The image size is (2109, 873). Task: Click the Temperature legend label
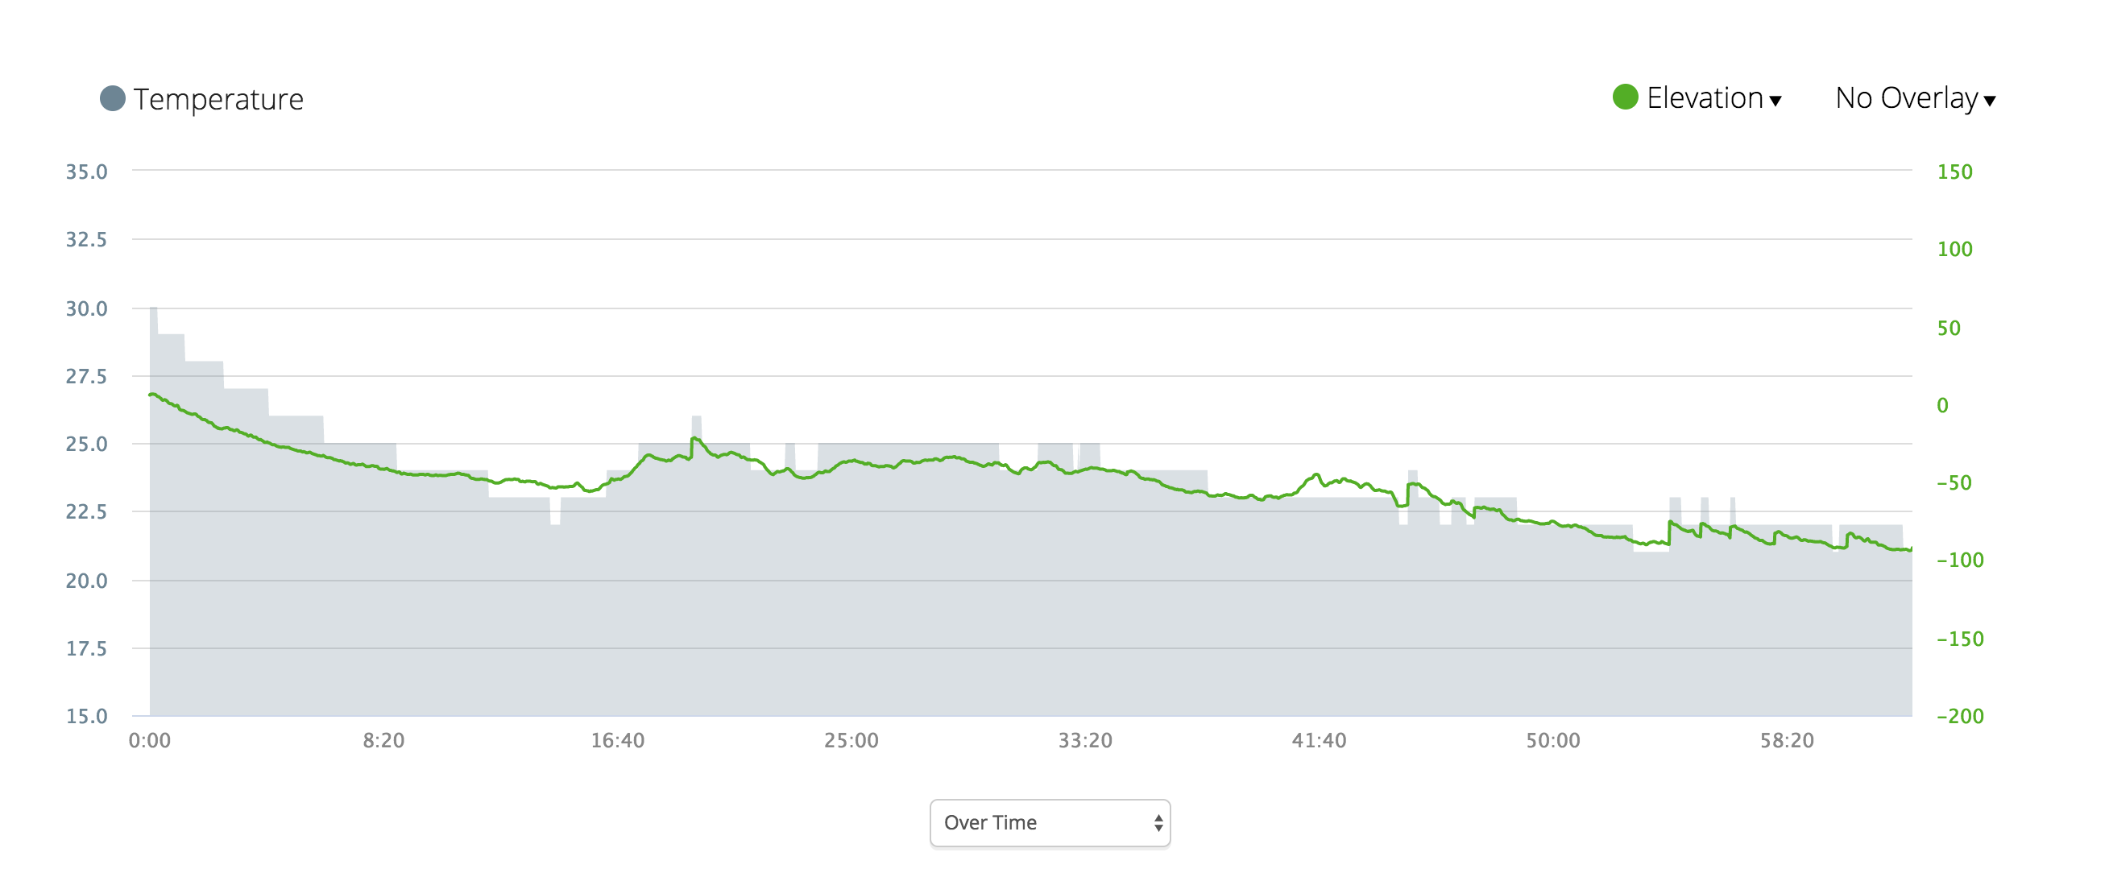click(218, 99)
